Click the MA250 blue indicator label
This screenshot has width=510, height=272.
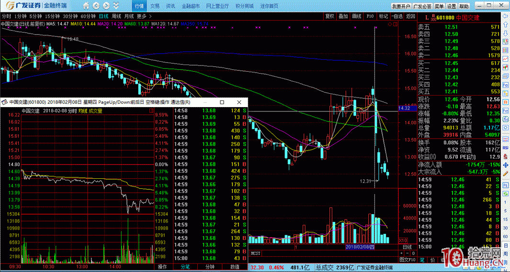tap(194, 24)
